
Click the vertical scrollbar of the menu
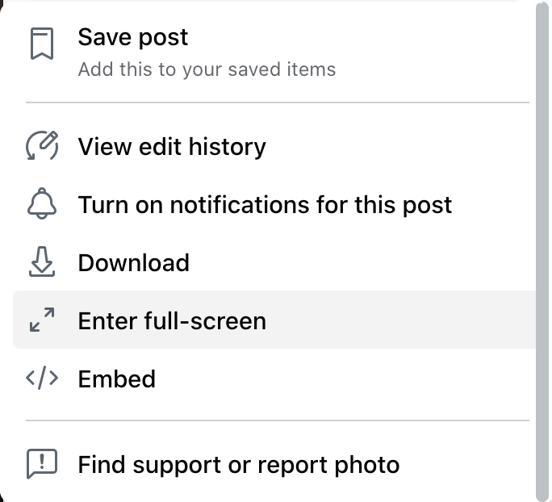click(x=543, y=251)
